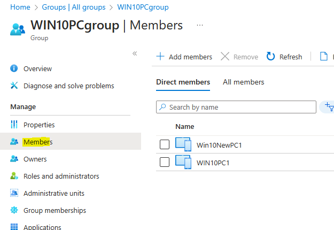Open Owners in the sidebar
Image resolution: width=334 pixels, height=230 pixels.
(35, 159)
